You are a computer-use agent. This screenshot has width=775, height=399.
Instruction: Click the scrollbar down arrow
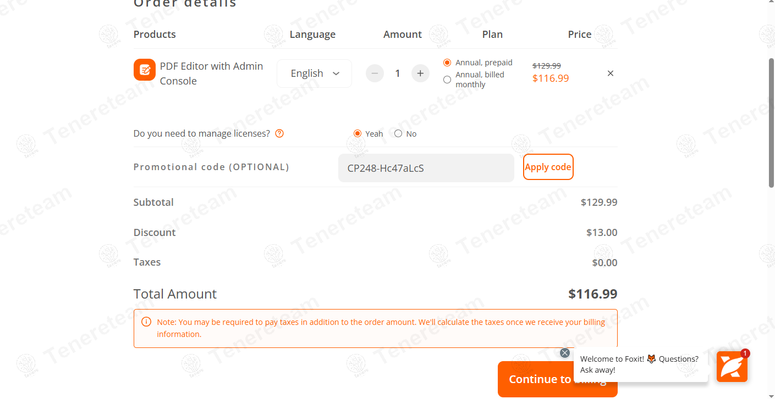coord(771,395)
